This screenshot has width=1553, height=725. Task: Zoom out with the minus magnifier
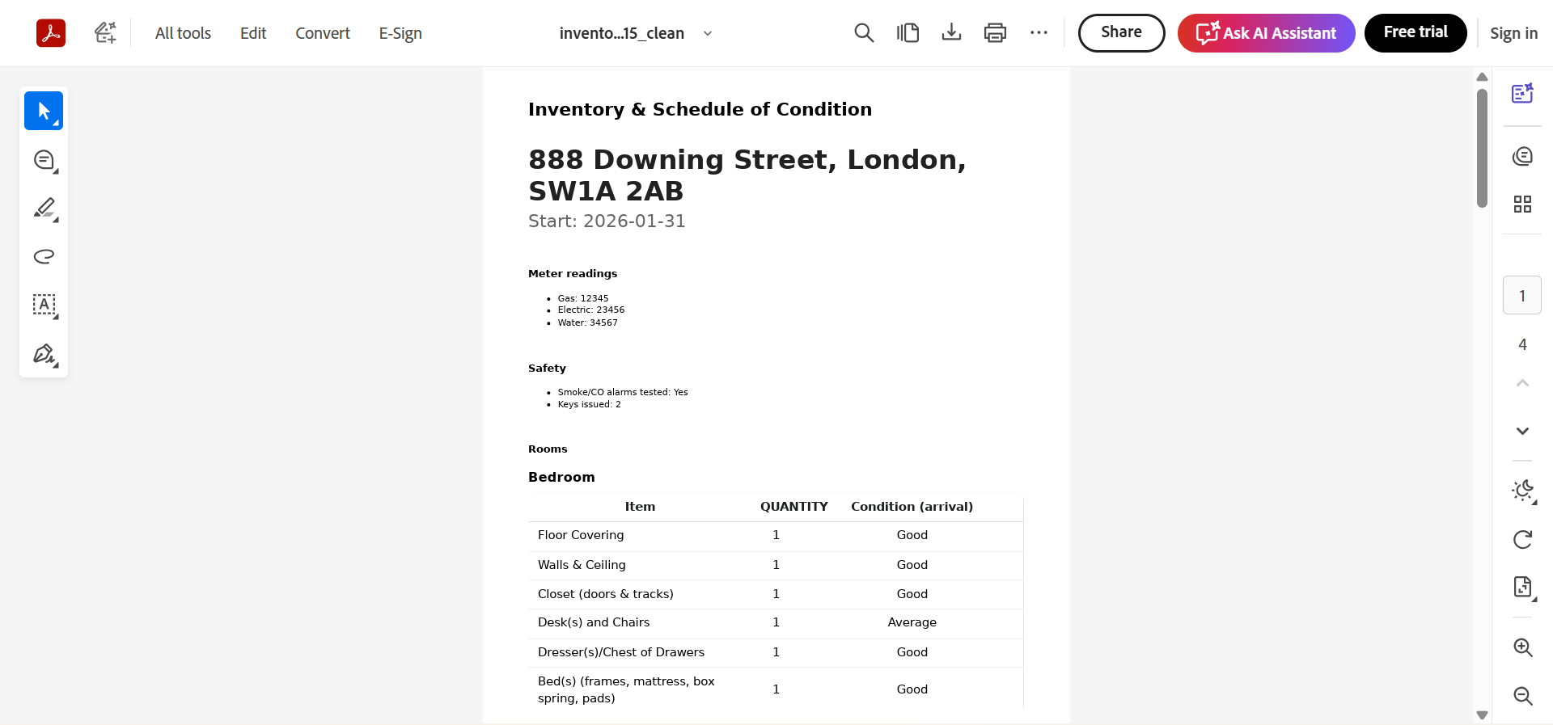[1523, 696]
